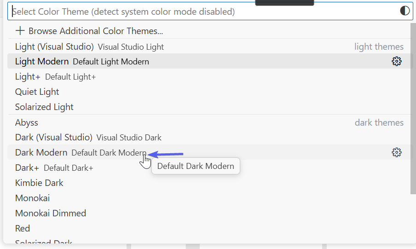Pick the Monokai Dimmed theme
This screenshot has width=416, height=249.
51,213
